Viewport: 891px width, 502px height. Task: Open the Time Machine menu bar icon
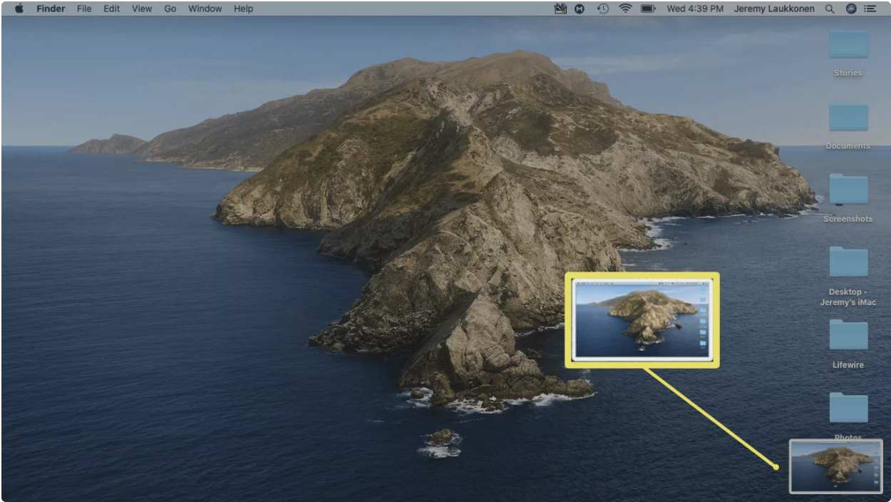pos(602,9)
